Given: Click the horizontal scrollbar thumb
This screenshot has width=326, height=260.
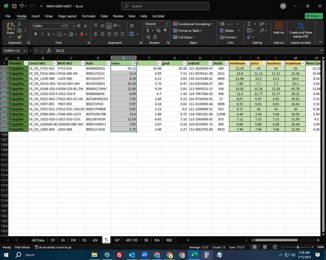Looking at the screenshot, I should 276,240.
